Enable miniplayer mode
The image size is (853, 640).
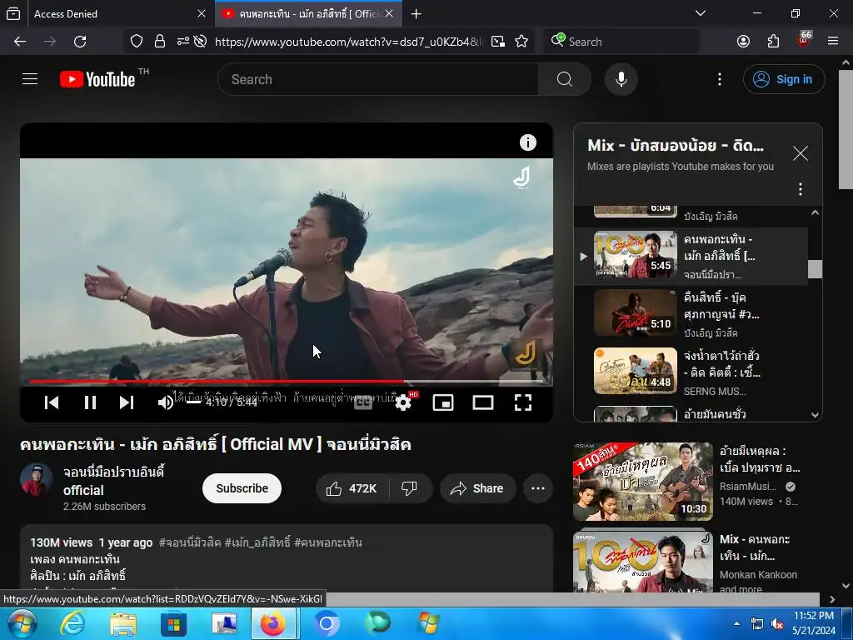[443, 402]
